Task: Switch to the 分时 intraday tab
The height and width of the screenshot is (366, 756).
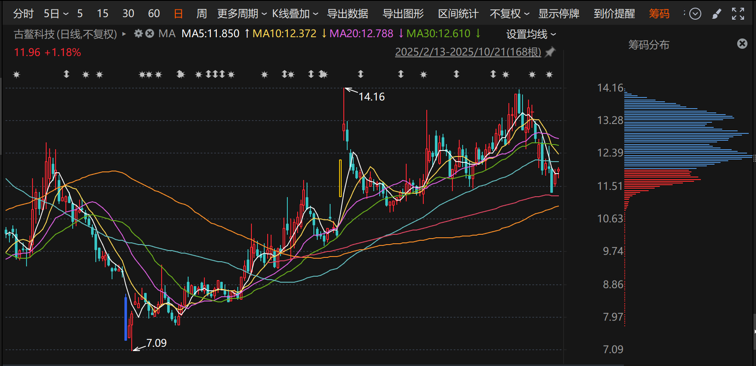Action: [x=23, y=14]
